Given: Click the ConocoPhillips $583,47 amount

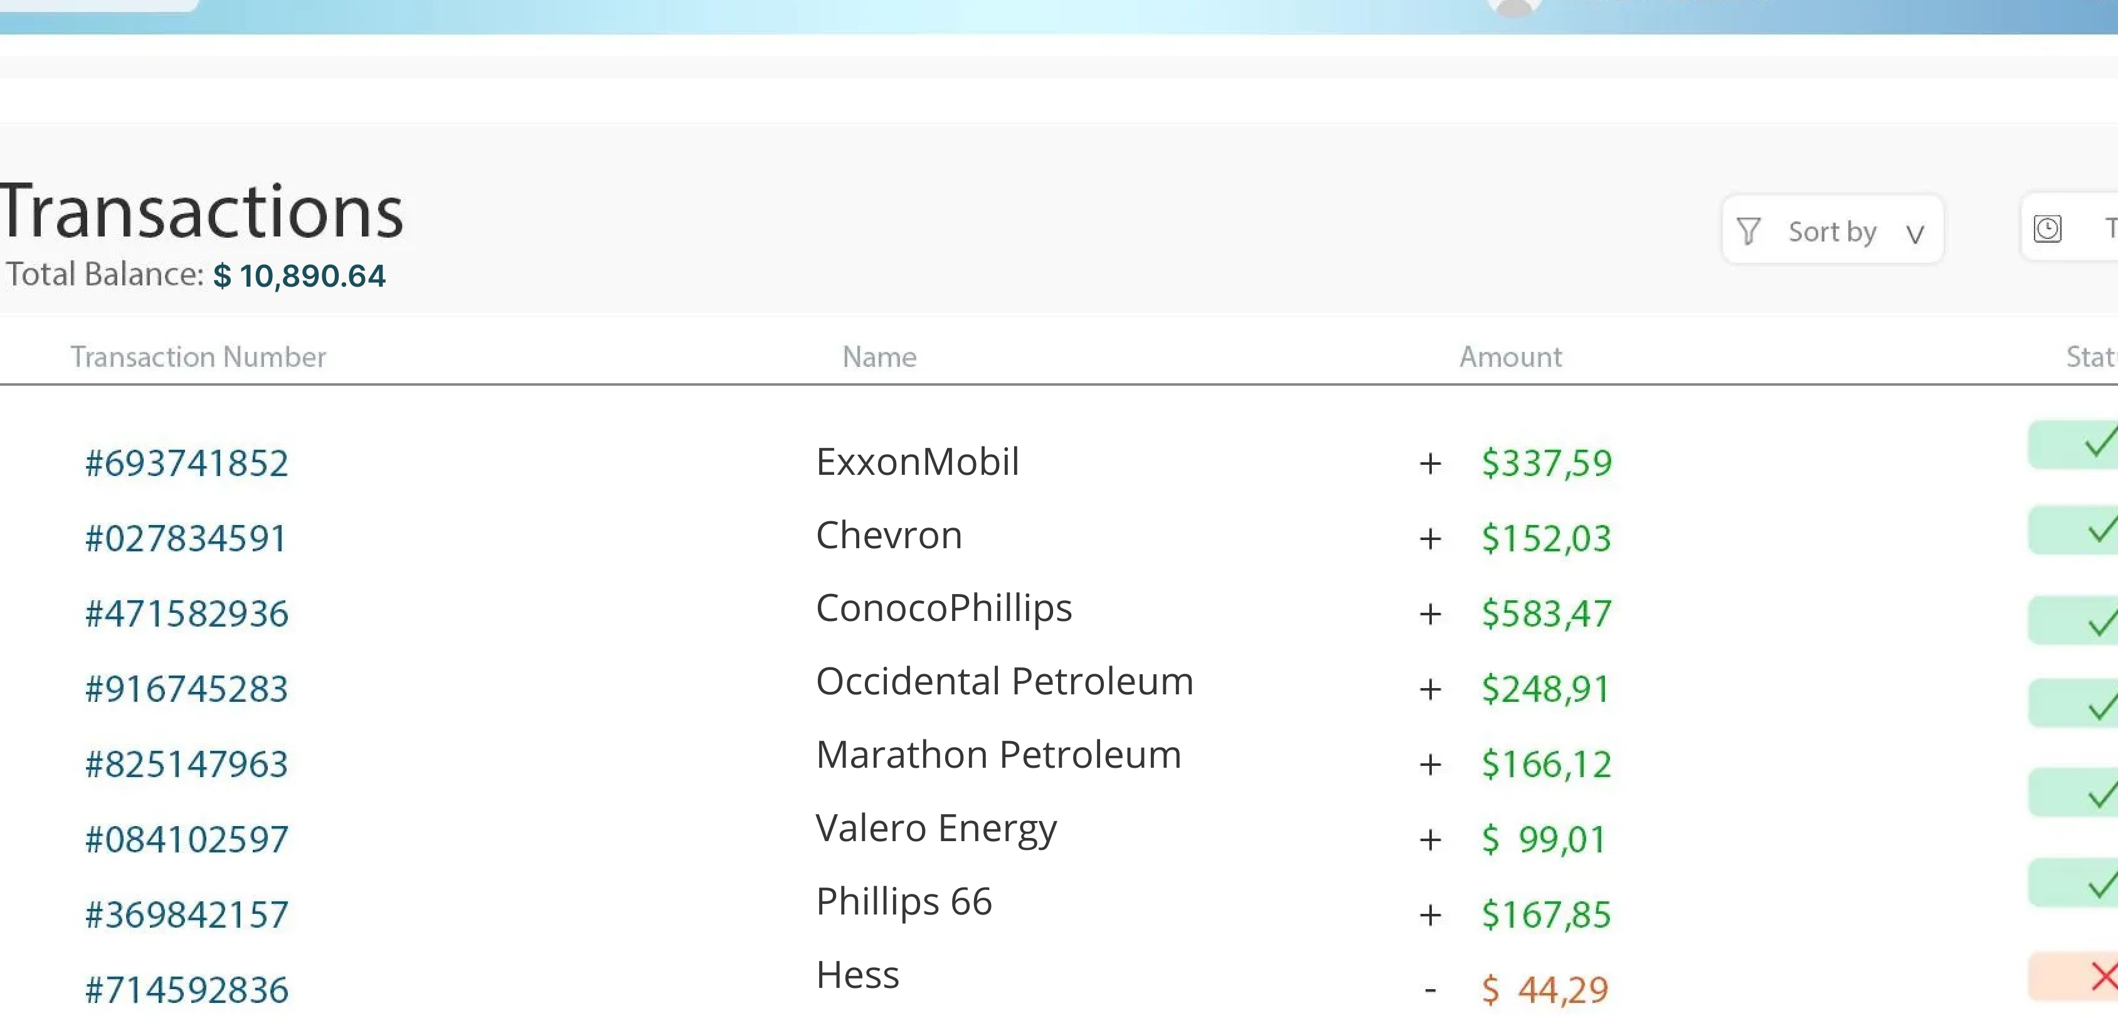Looking at the screenshot, I should [1546, 614].
